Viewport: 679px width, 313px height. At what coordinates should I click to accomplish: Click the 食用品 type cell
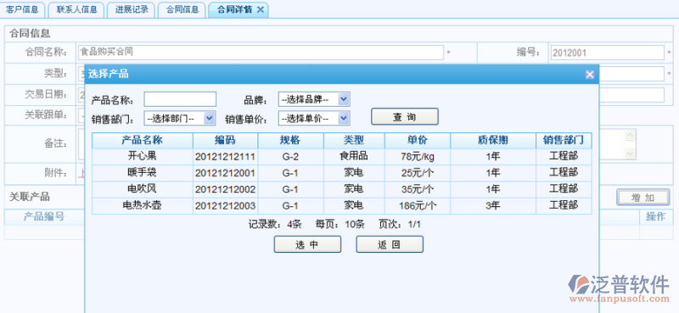click(354, 157)
